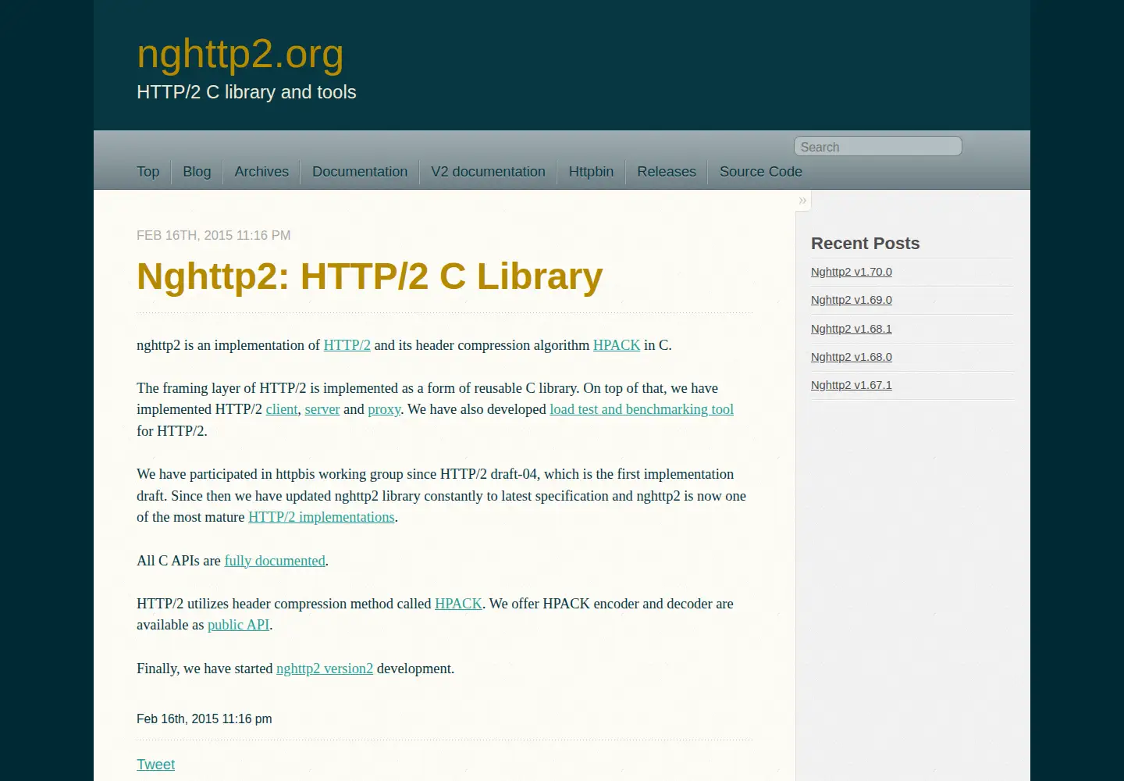The image size is (1124, 781).
Task: Click the nghttp2.org site title
Action: tap(240, 54)
